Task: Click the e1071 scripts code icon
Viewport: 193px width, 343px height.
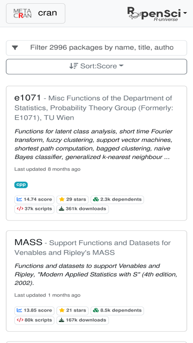Action: [20, 209]
